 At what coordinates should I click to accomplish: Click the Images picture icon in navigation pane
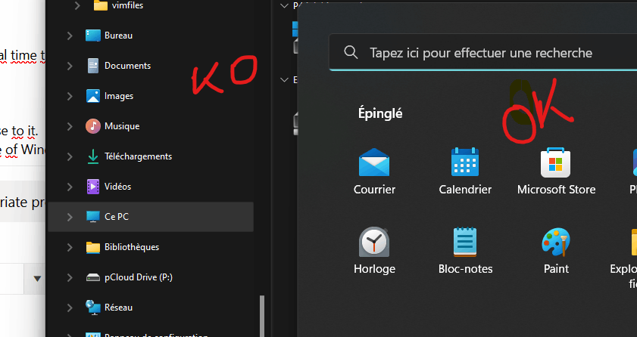click(93, 96)
